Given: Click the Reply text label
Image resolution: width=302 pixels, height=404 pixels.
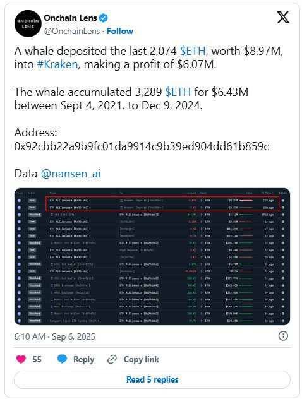Looking at the screenshot, I should (83, 359).
